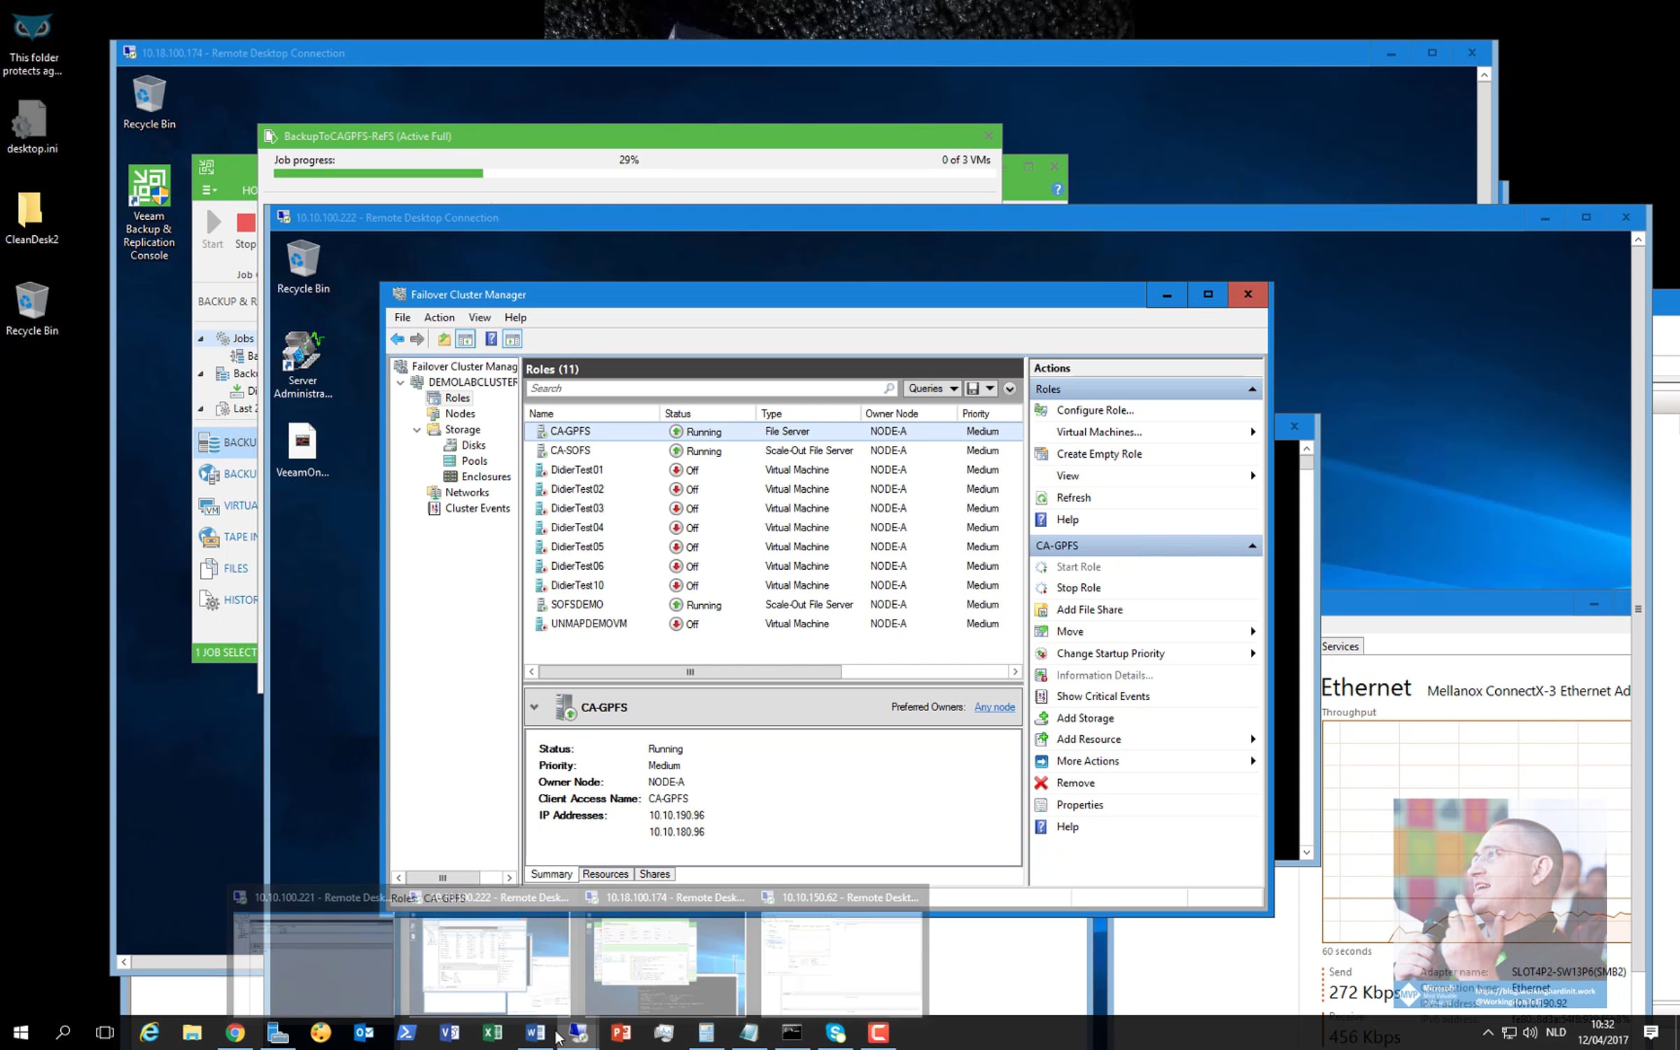Collapse the Storage tree node

417,430
